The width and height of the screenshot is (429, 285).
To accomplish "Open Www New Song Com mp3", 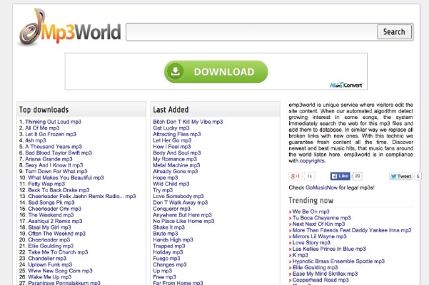I will point(60,271).
